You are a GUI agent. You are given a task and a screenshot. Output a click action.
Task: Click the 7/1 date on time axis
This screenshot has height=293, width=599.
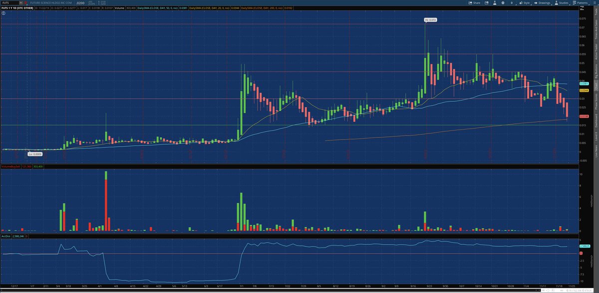coord(242,287)
